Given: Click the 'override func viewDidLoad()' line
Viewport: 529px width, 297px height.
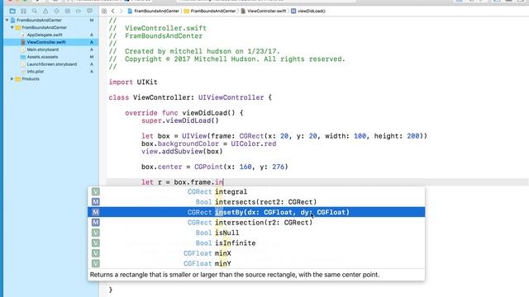Looking at the screenshot, I should [x=183, y=113].
